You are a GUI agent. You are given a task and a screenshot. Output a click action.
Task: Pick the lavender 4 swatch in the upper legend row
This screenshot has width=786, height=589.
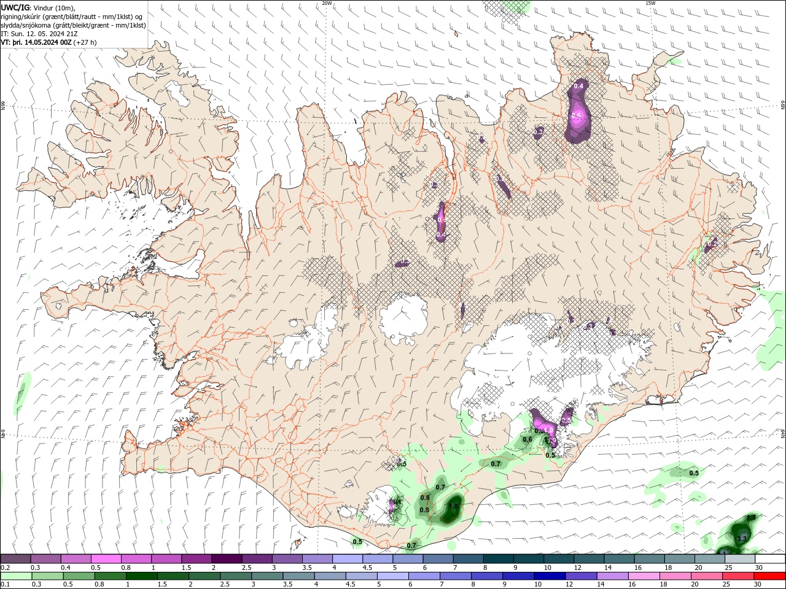[347, 559]
